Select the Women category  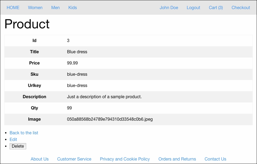click(x=35, y=7)
